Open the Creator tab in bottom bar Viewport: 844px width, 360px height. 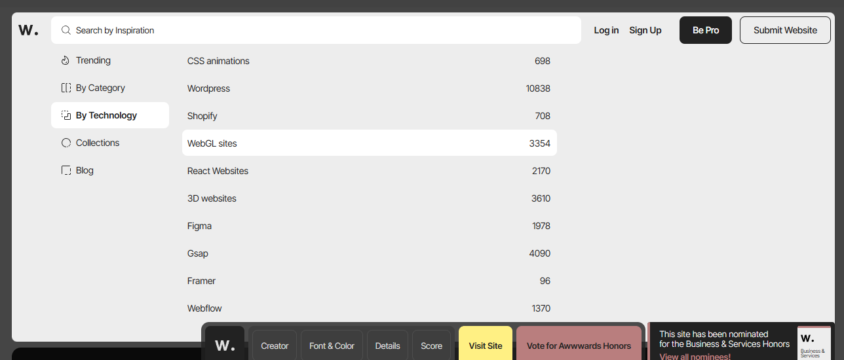point(275,346)
